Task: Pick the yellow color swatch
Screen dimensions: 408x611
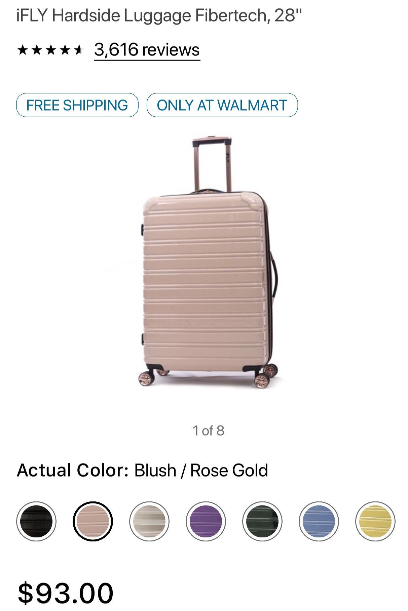Action: click(375, 521)
